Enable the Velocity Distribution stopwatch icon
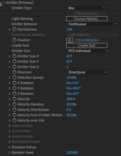Image resolution: width=121 pixels, height=156 pixels. coord(14,110)
